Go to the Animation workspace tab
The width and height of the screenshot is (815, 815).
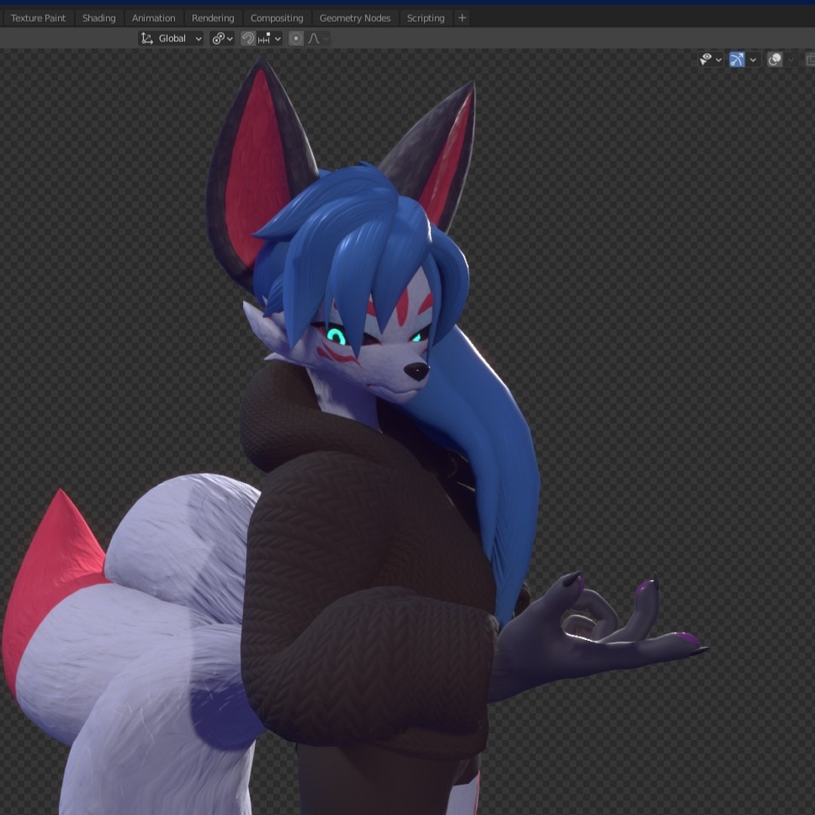[x=153, y=18]
